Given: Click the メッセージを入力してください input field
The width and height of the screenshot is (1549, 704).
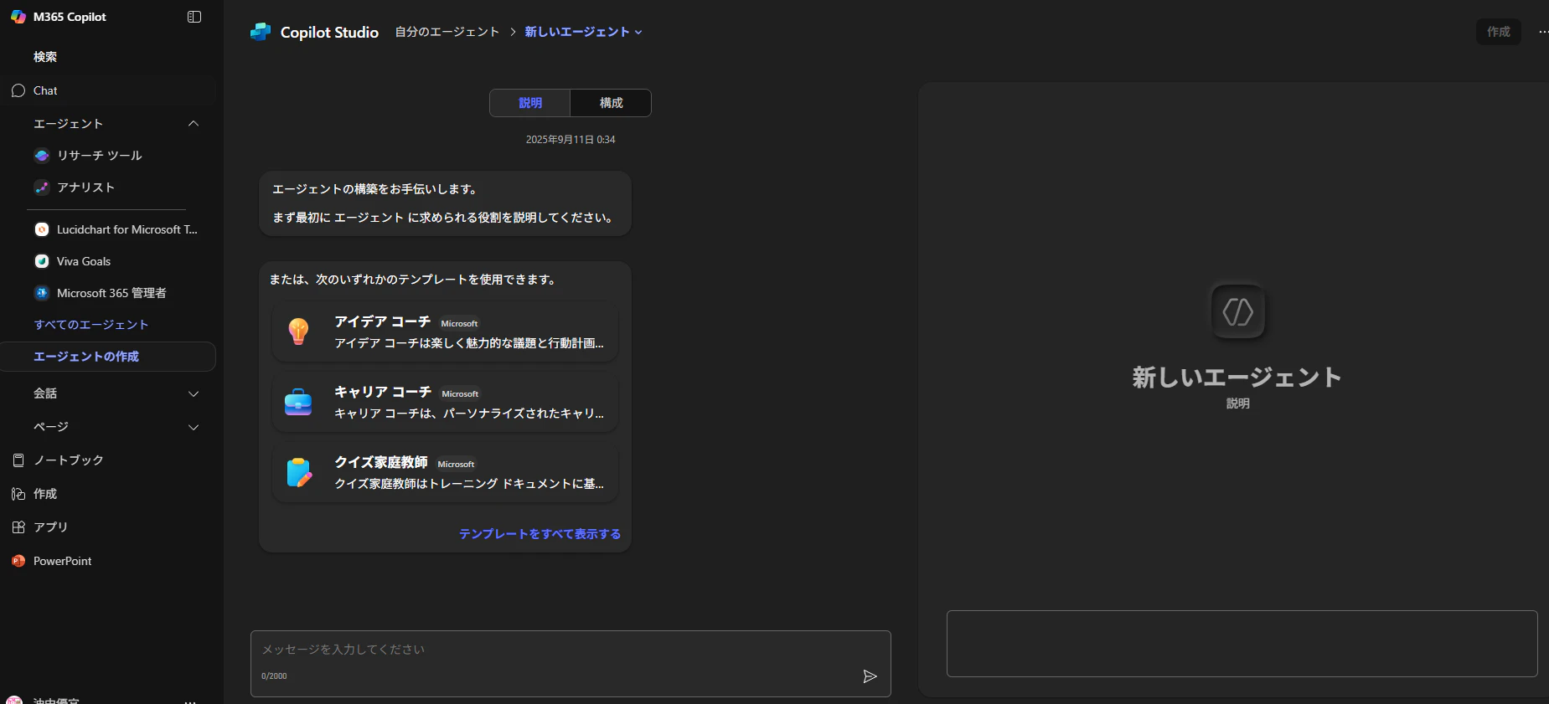Looking at the screenshot, I should 571,664.
